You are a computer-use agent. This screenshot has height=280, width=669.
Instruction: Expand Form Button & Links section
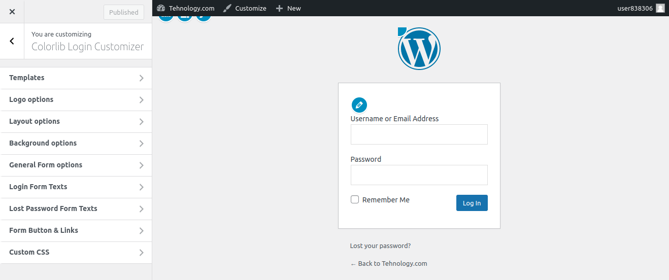point(76,231)
